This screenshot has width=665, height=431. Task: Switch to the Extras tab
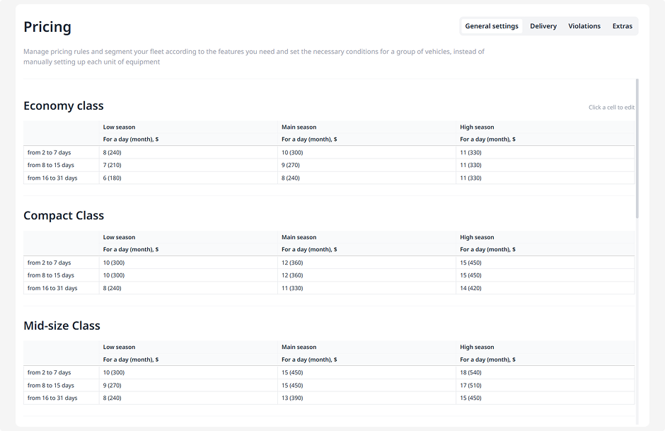click(623, 26)
